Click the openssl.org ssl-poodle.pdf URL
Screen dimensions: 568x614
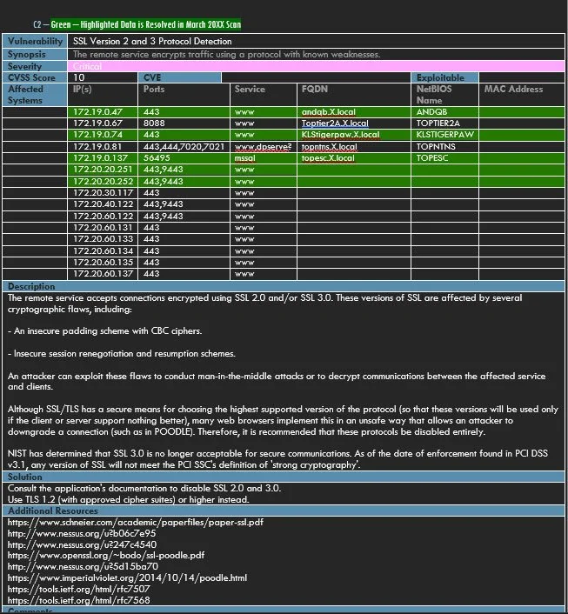tap(106, 555)
